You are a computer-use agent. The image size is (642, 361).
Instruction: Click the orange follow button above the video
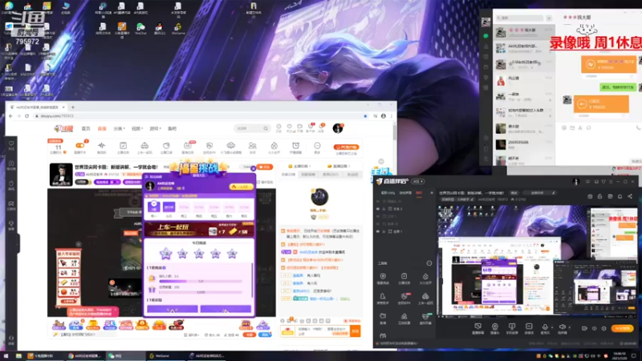(265, 167)
